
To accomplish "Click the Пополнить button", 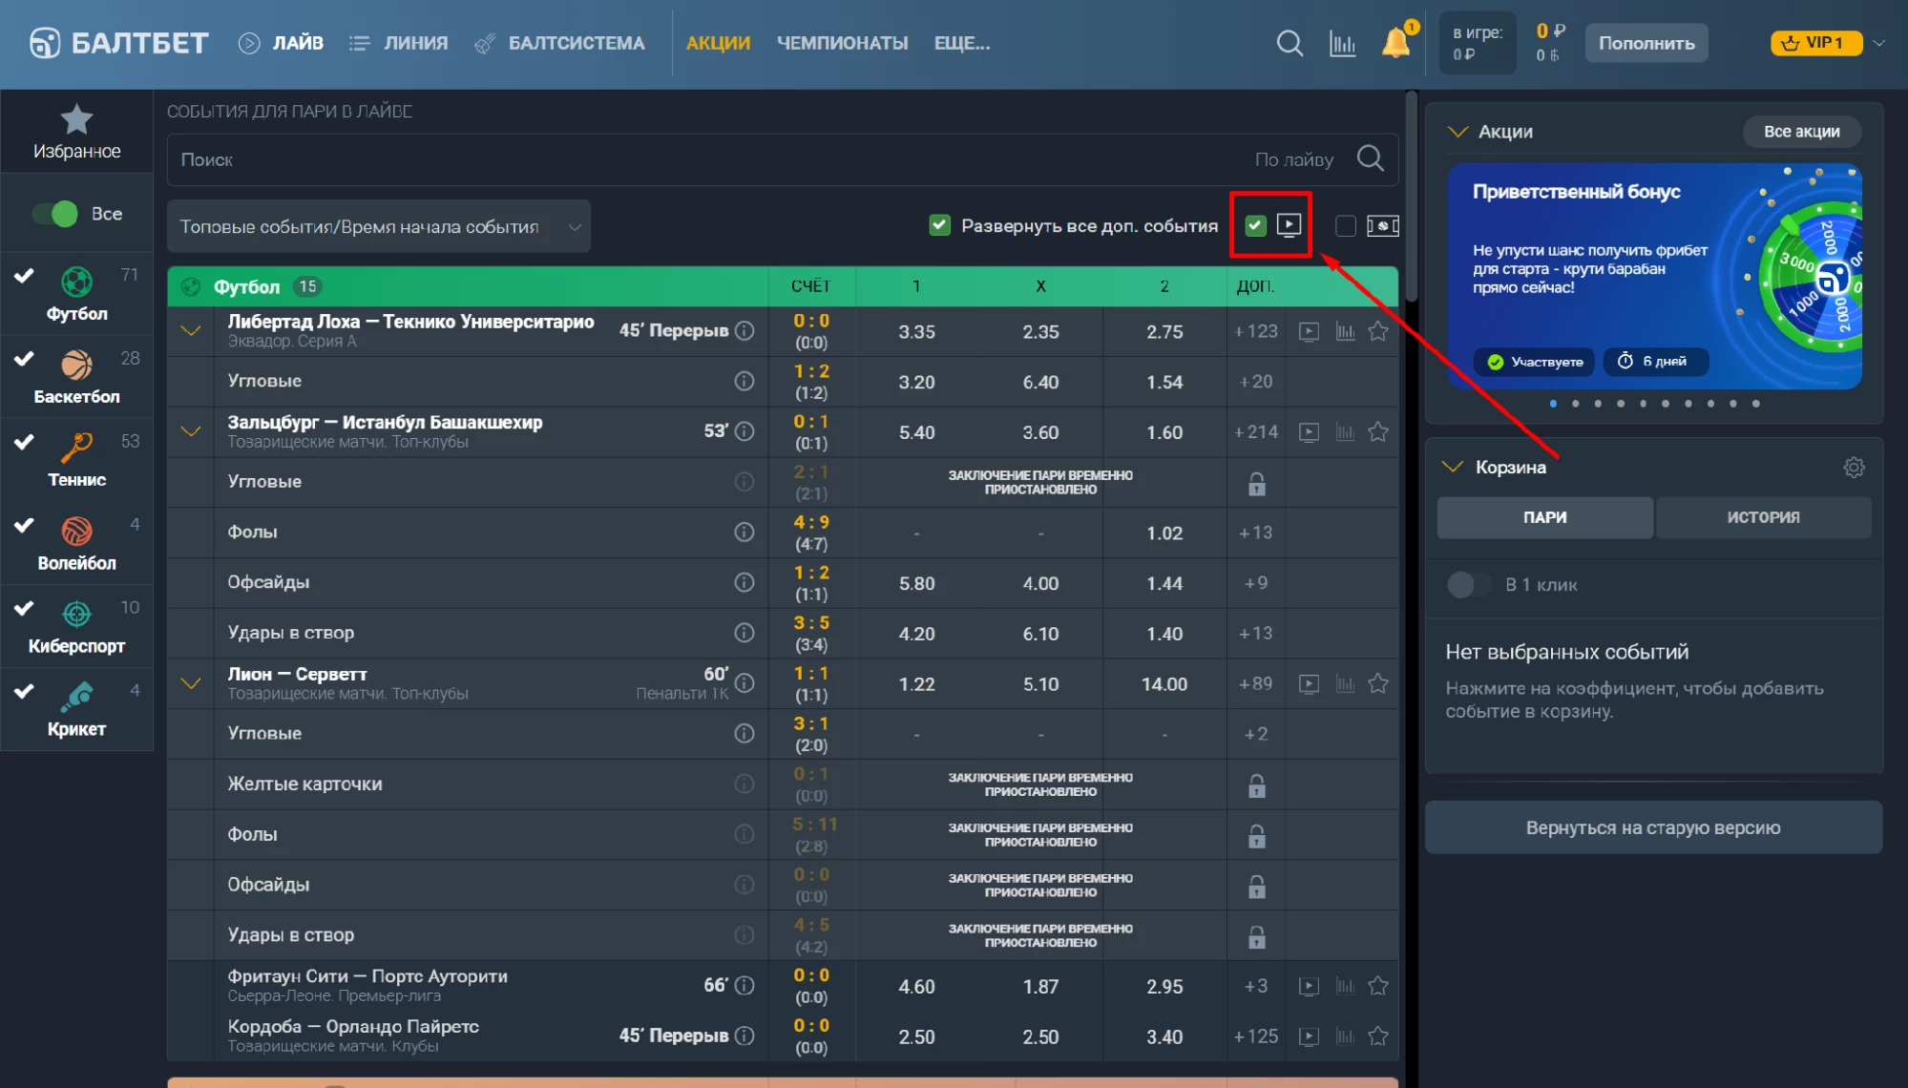I will click(1646, 43).
